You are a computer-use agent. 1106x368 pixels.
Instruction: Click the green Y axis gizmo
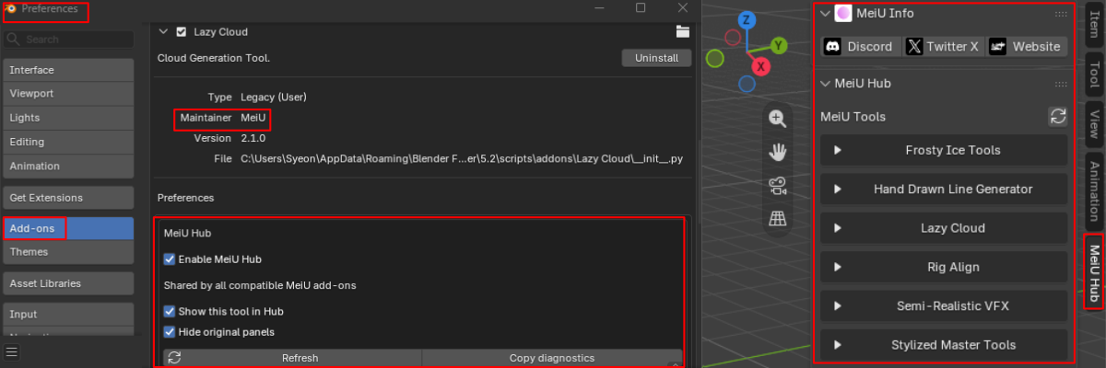click(x=779, y=44)
